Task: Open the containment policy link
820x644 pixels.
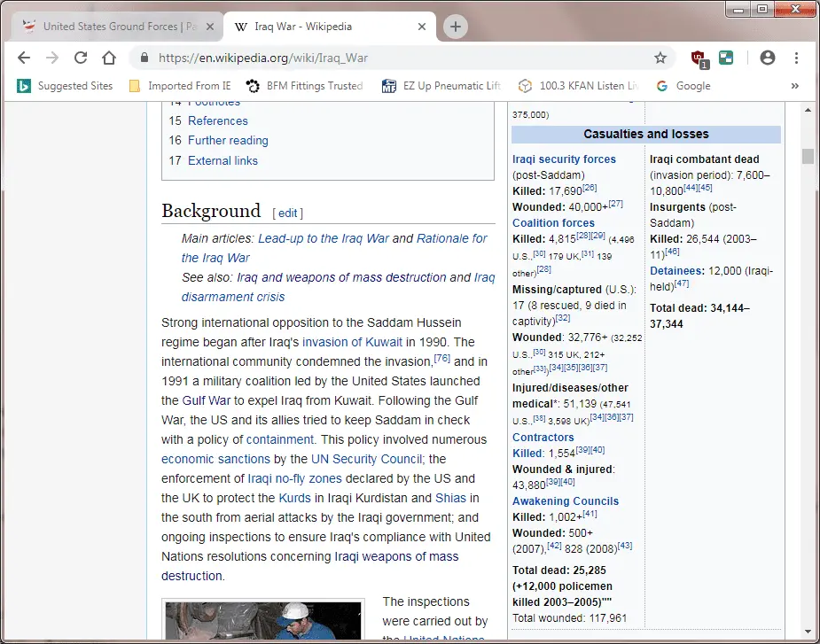Action: tap(280, 439)
